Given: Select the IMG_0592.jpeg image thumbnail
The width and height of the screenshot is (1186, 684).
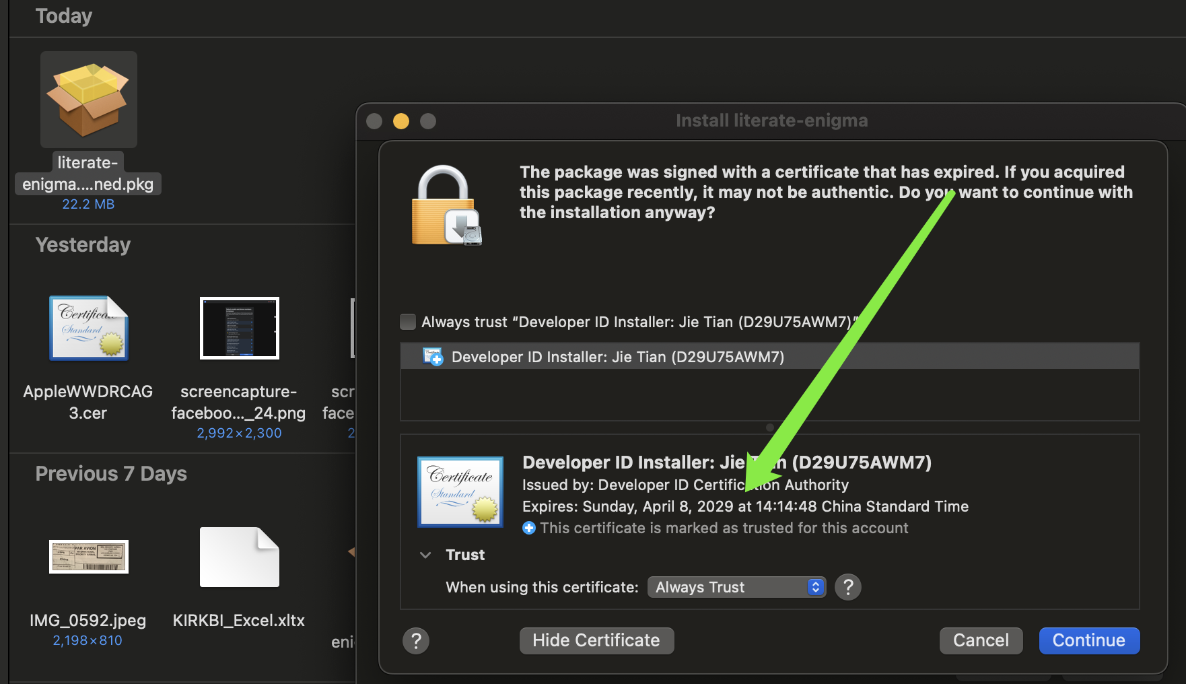Looking at the screenshot, I should click(x=88, y=557).
